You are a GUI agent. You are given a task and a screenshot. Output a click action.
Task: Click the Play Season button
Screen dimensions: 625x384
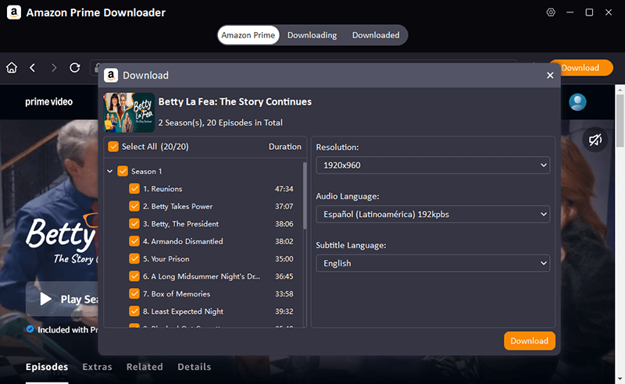62,299
